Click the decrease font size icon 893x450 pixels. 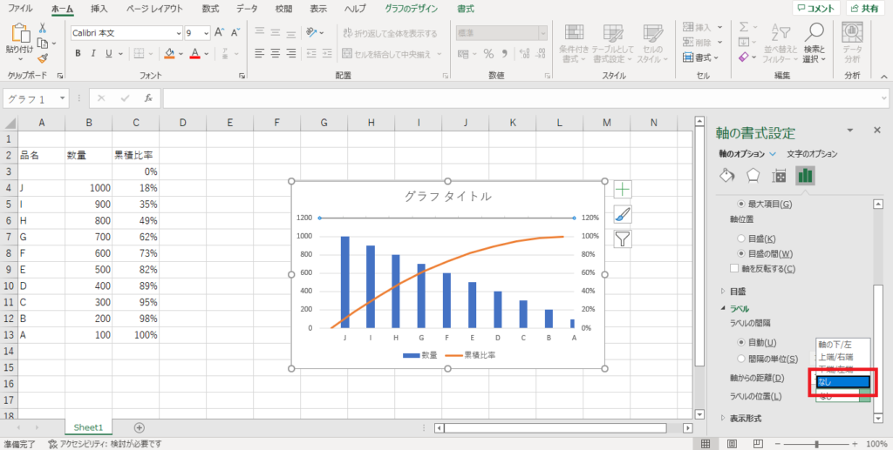235,33
